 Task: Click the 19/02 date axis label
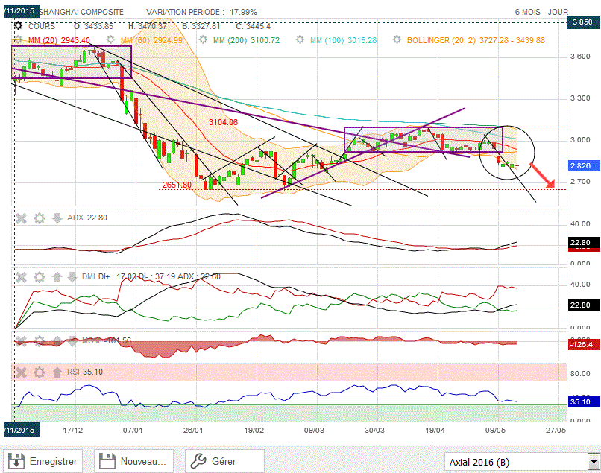tap(254, 430)
